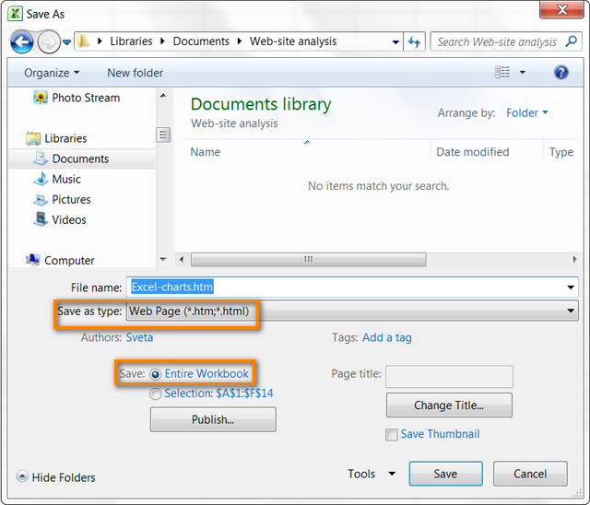Screen dimensions: 590x505
Task: Select the Entire Workbook radio button
Action: (155, 373)
